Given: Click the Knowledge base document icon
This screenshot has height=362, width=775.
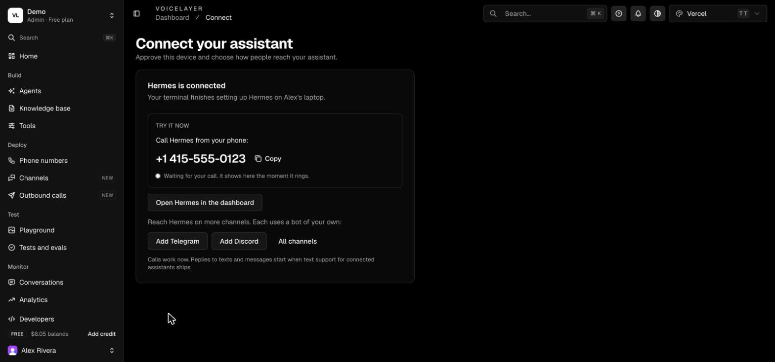Looking at the screenshot, I should (x=11, y=109).
